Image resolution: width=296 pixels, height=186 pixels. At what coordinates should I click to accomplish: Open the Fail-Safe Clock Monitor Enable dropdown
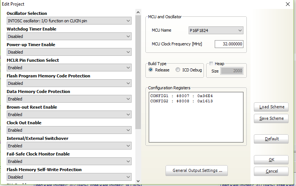pos(69,161)
